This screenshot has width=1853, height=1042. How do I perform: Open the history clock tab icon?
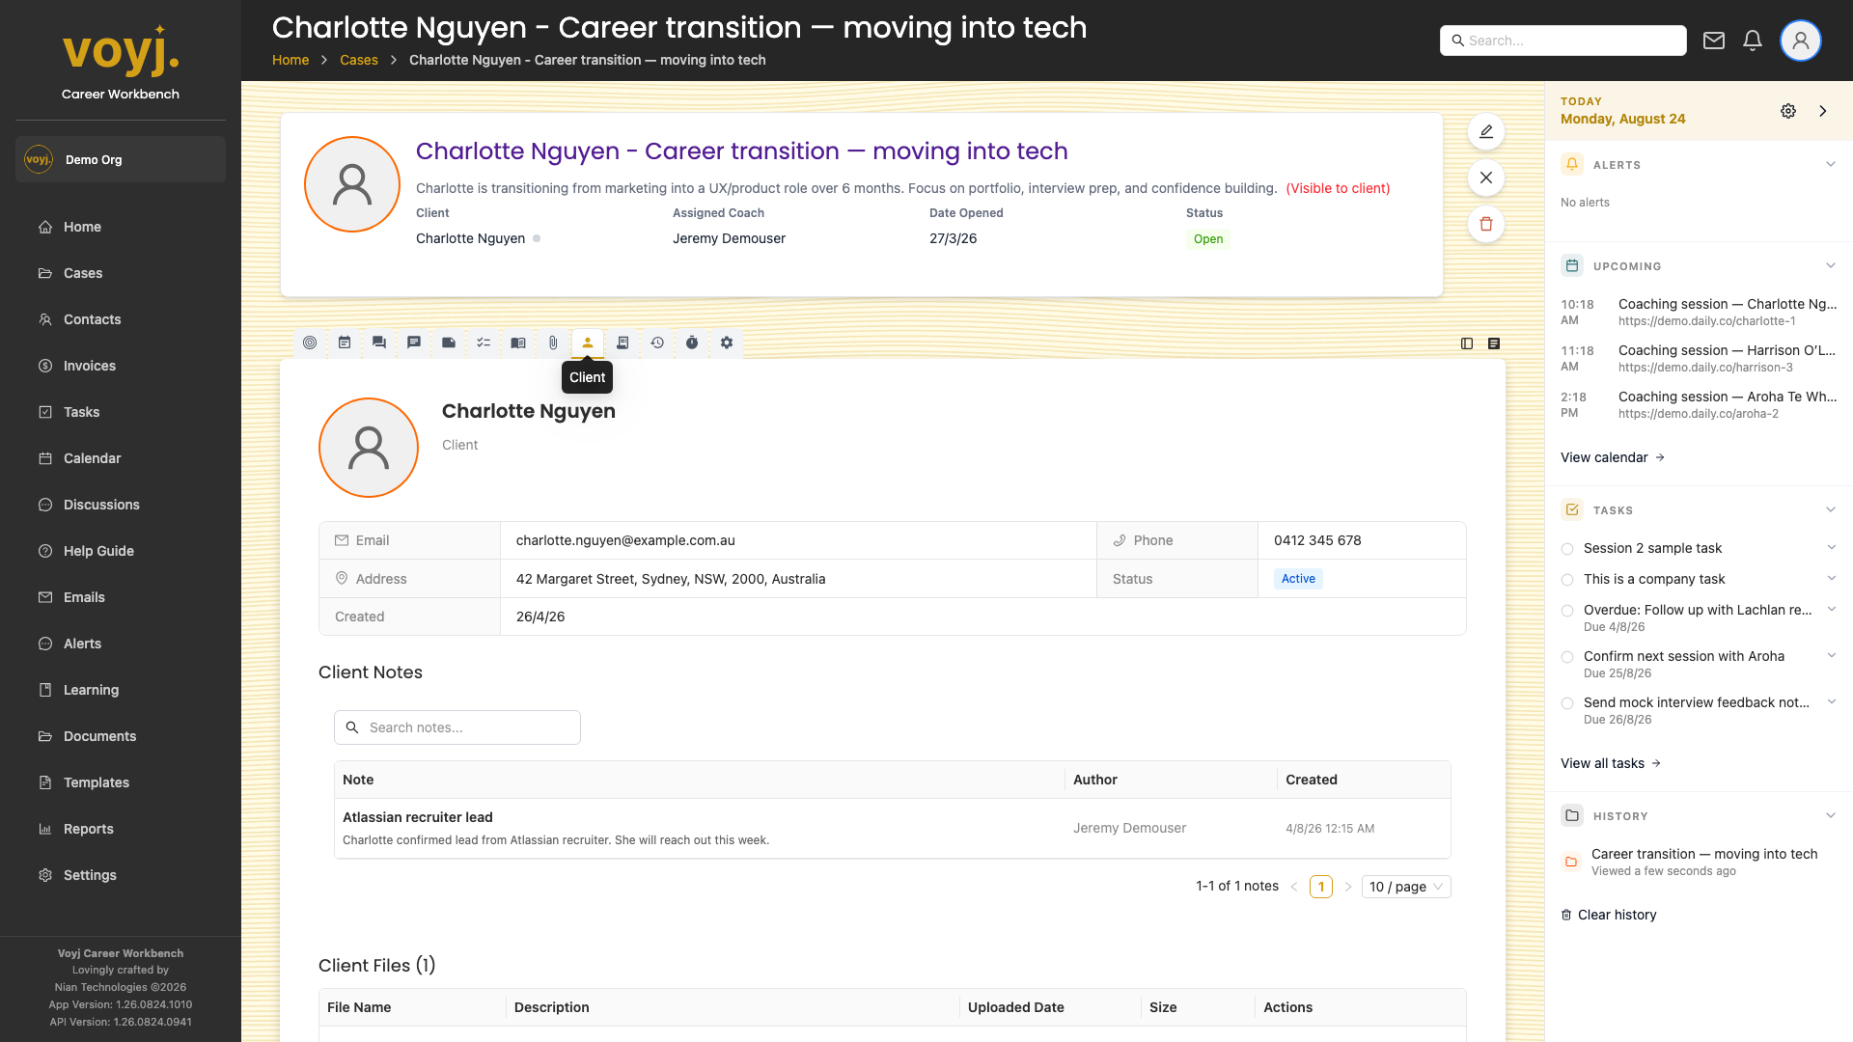point(657,343)
